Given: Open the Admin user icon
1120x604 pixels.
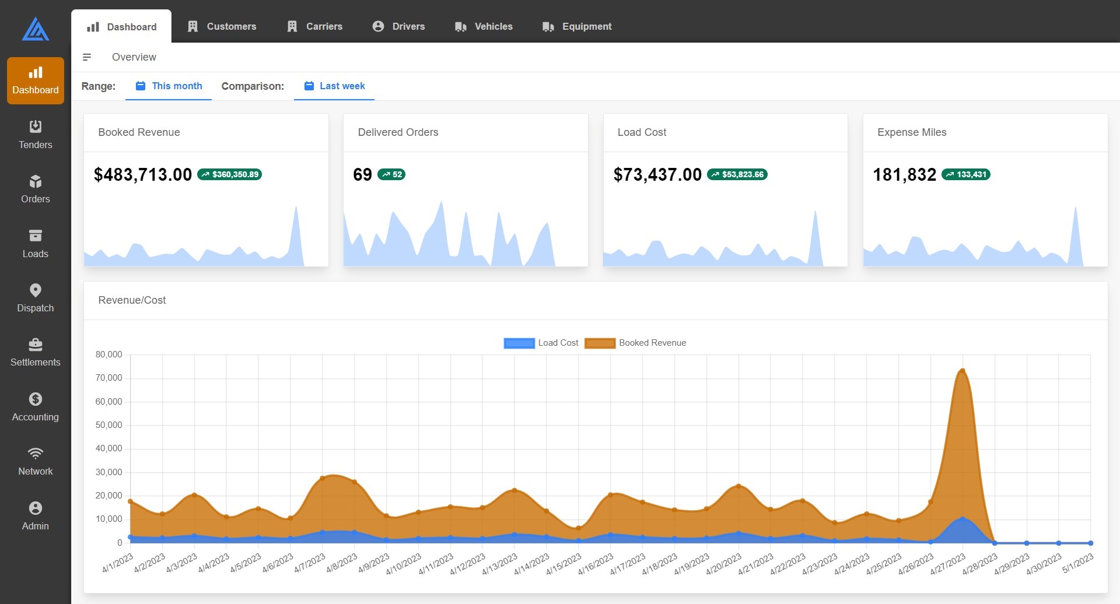Looking at the screenshot, I should 36,508.
